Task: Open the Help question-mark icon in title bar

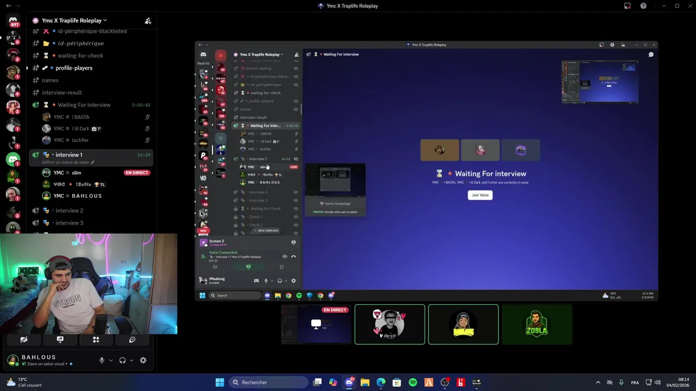Action: 643,6
